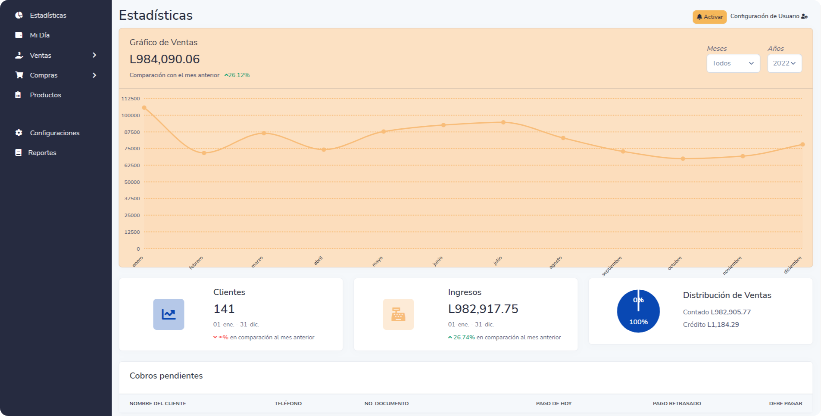The image size is (821, 416).
Task: Click the DEBE PAGAR column header
Action: pyautogui.click(x=786, y=404)
